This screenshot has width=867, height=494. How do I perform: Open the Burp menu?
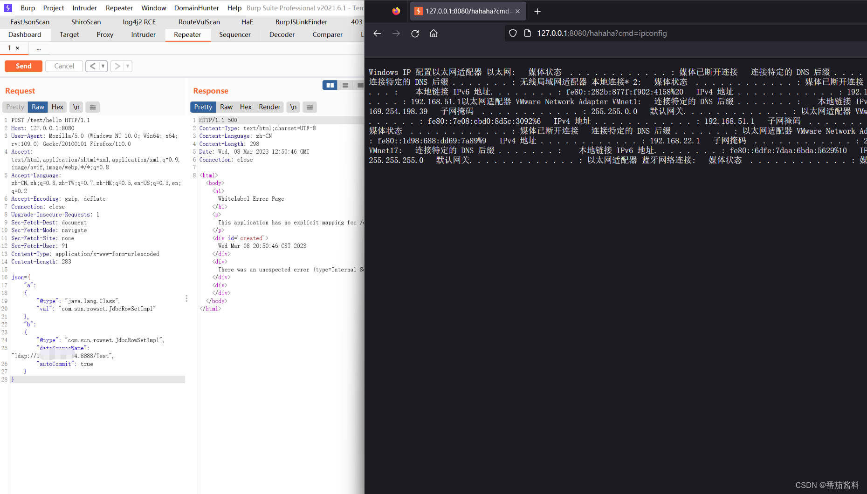pos(28,8)
